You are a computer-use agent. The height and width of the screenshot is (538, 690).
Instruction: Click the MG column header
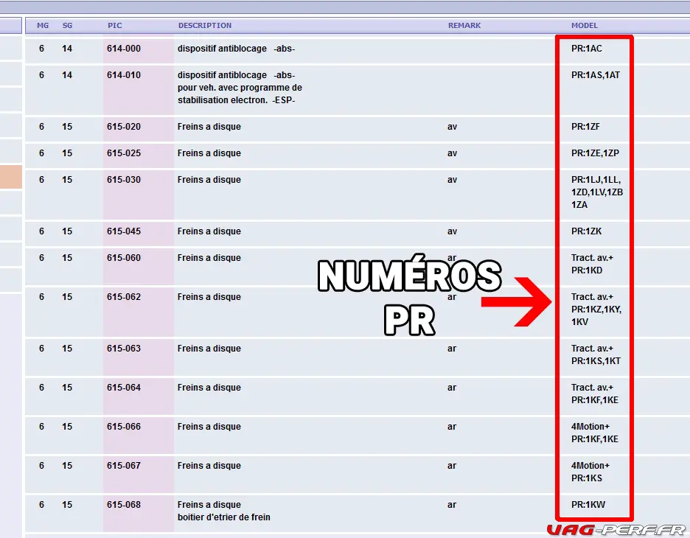click(x=43, y=26)
